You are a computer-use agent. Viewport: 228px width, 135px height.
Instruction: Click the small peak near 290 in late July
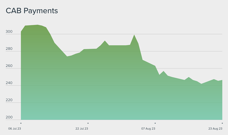(x=105, y=41)
